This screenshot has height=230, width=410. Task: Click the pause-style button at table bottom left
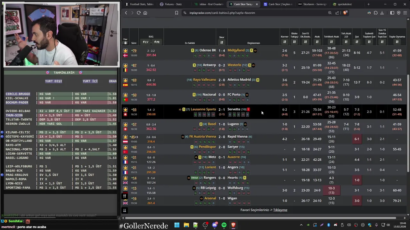pos(125,196)
